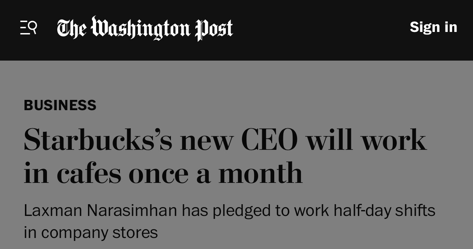Open the menu and search icon

29,28
